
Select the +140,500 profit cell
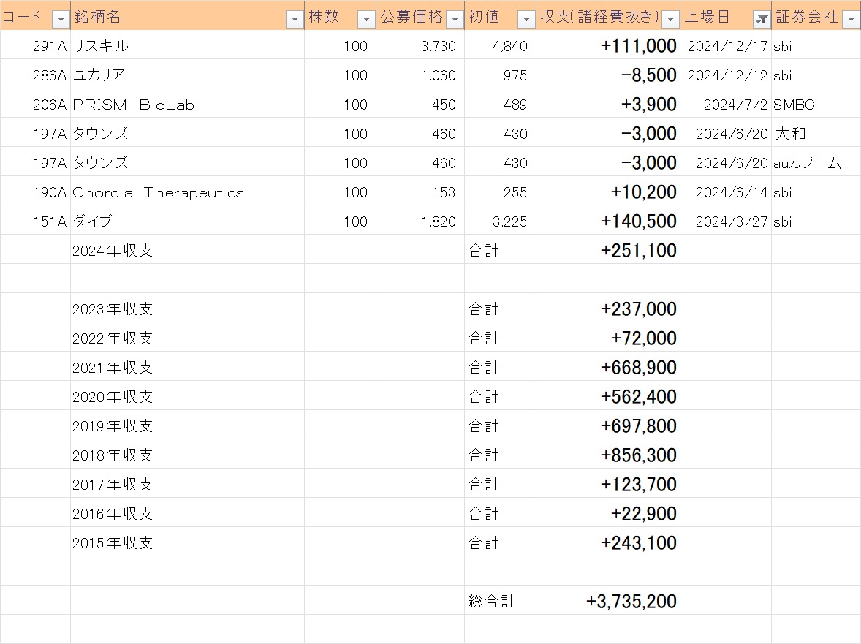608,220
